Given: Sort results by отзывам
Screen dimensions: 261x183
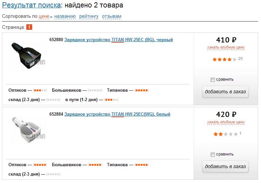Looking at the screenshot, I should [x=111, y=16].
